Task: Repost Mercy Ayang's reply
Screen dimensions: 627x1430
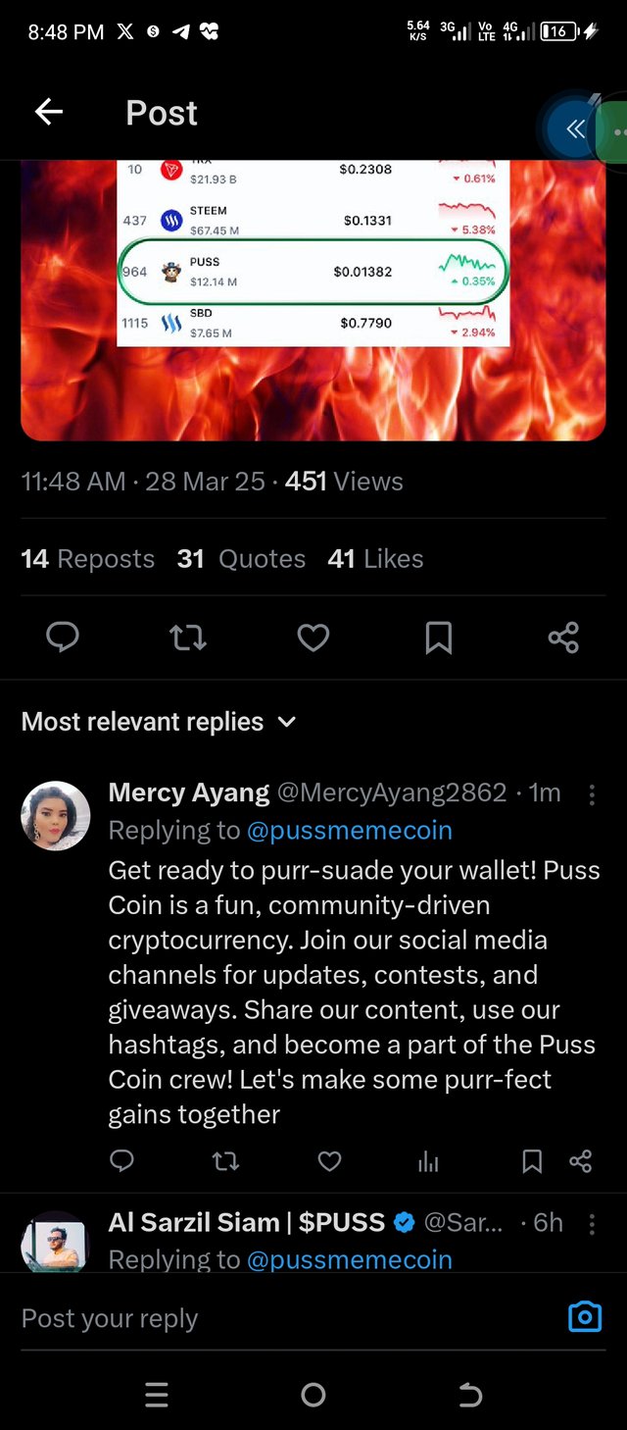Action: click(225, 1162)
